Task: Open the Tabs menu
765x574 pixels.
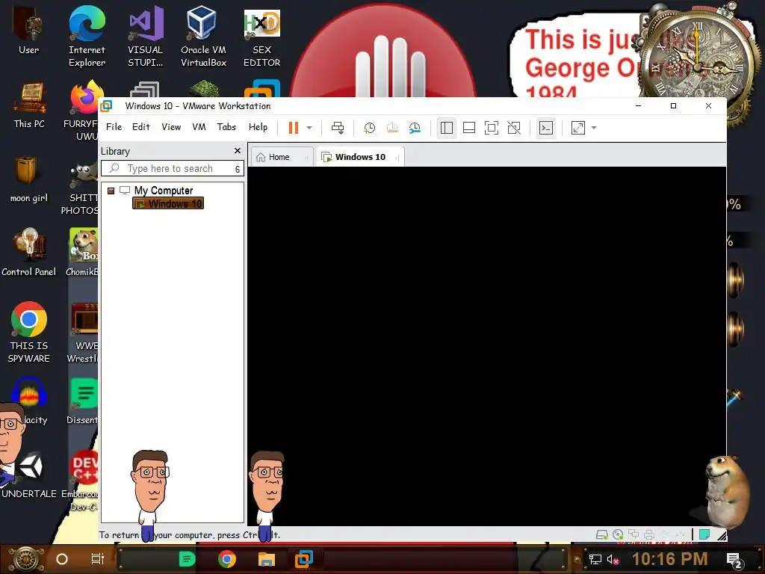Action: point(226,127)
